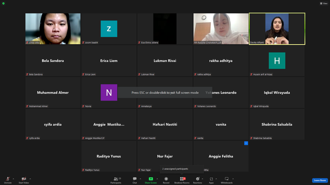Screen dimensions: 330x185
Task: Click the Annatasya name label
Action: click(x=146, y=106)
